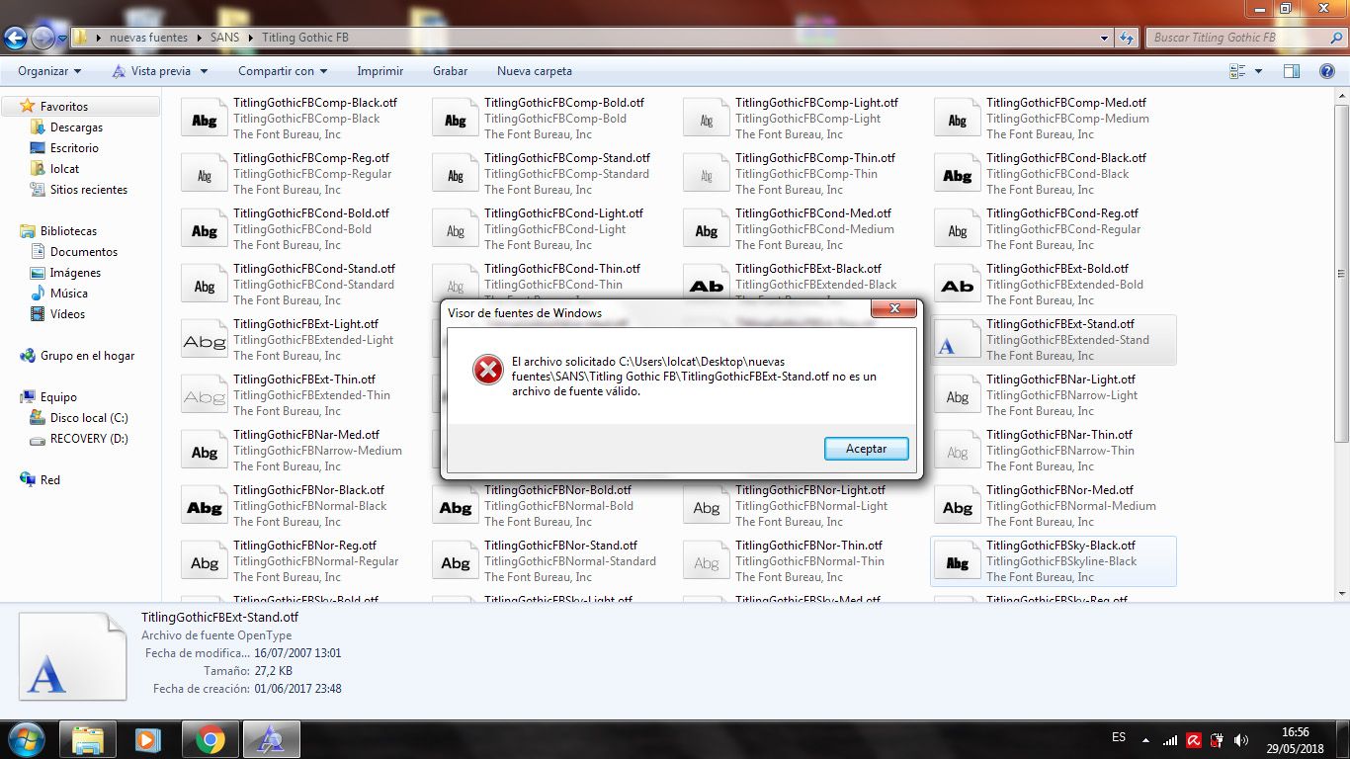
Task: Toggle the preview pane icon
Action: [1292, 71]
